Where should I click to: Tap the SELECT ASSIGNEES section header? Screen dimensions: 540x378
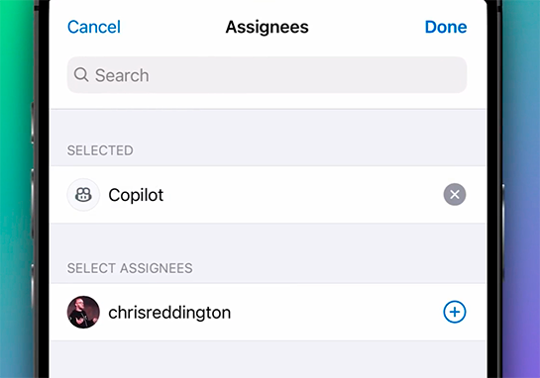(130, 268)
